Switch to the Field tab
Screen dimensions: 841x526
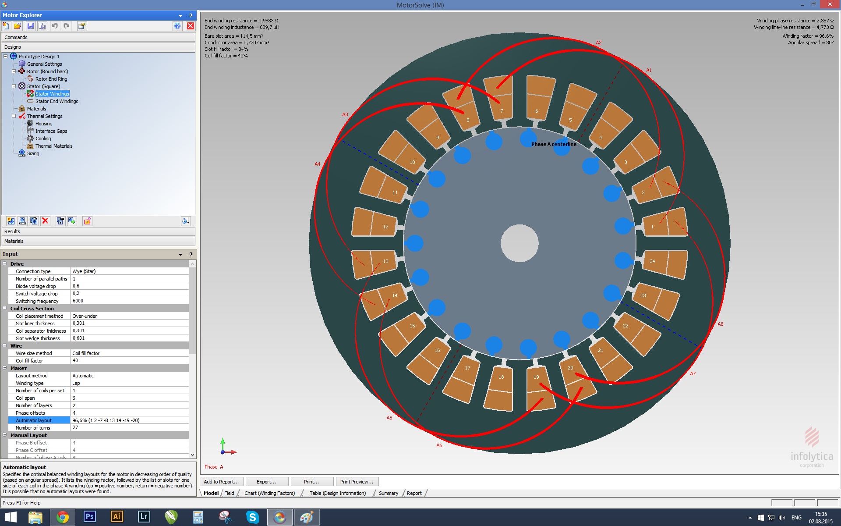[229, 493]
